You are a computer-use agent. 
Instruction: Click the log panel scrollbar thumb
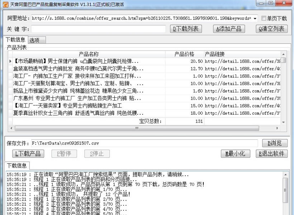[x=285, y=190]
